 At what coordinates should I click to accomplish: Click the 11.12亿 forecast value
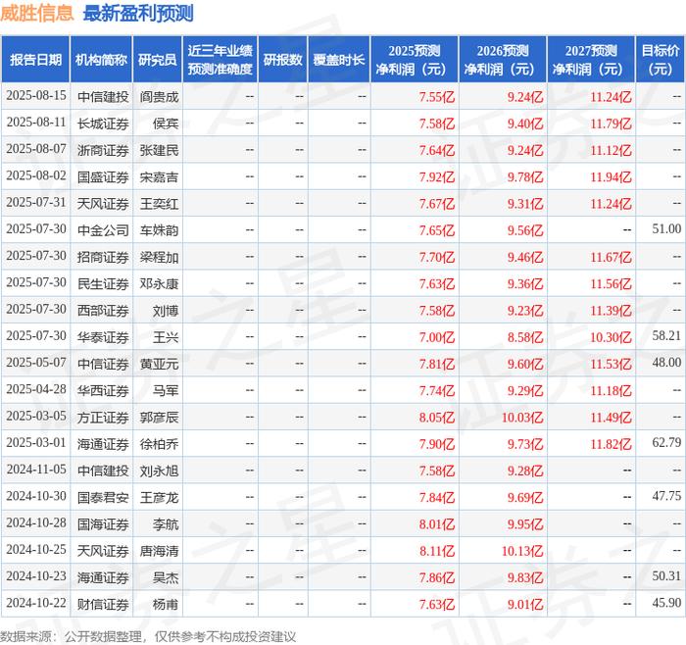[611, 150]
